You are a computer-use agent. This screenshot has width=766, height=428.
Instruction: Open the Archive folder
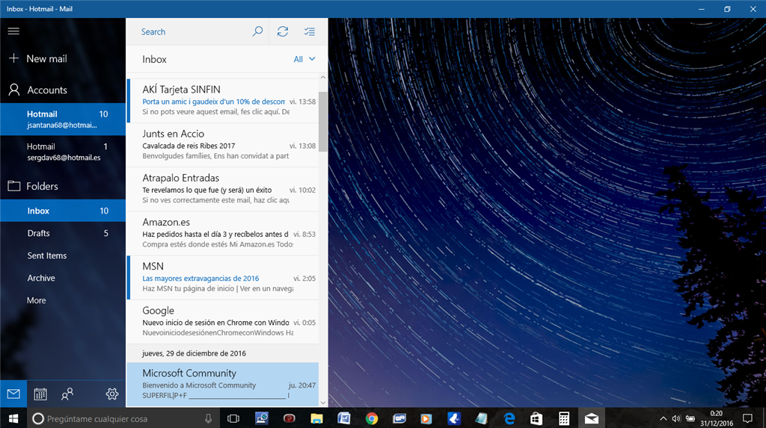click(63, 278)
